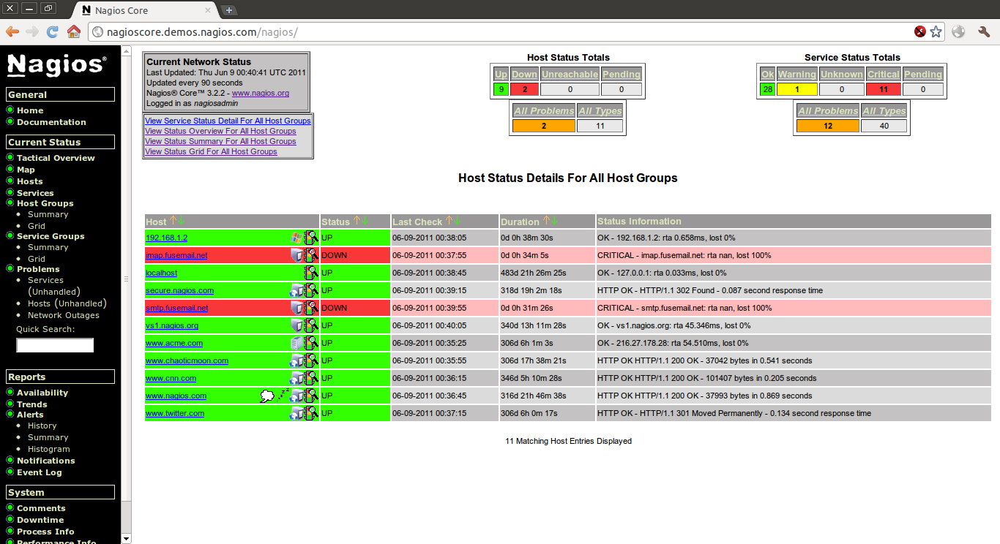Open Host Groups Grid in sidebar
The height and width of the screenshot is (544, 1000).
tap(37, 226)
